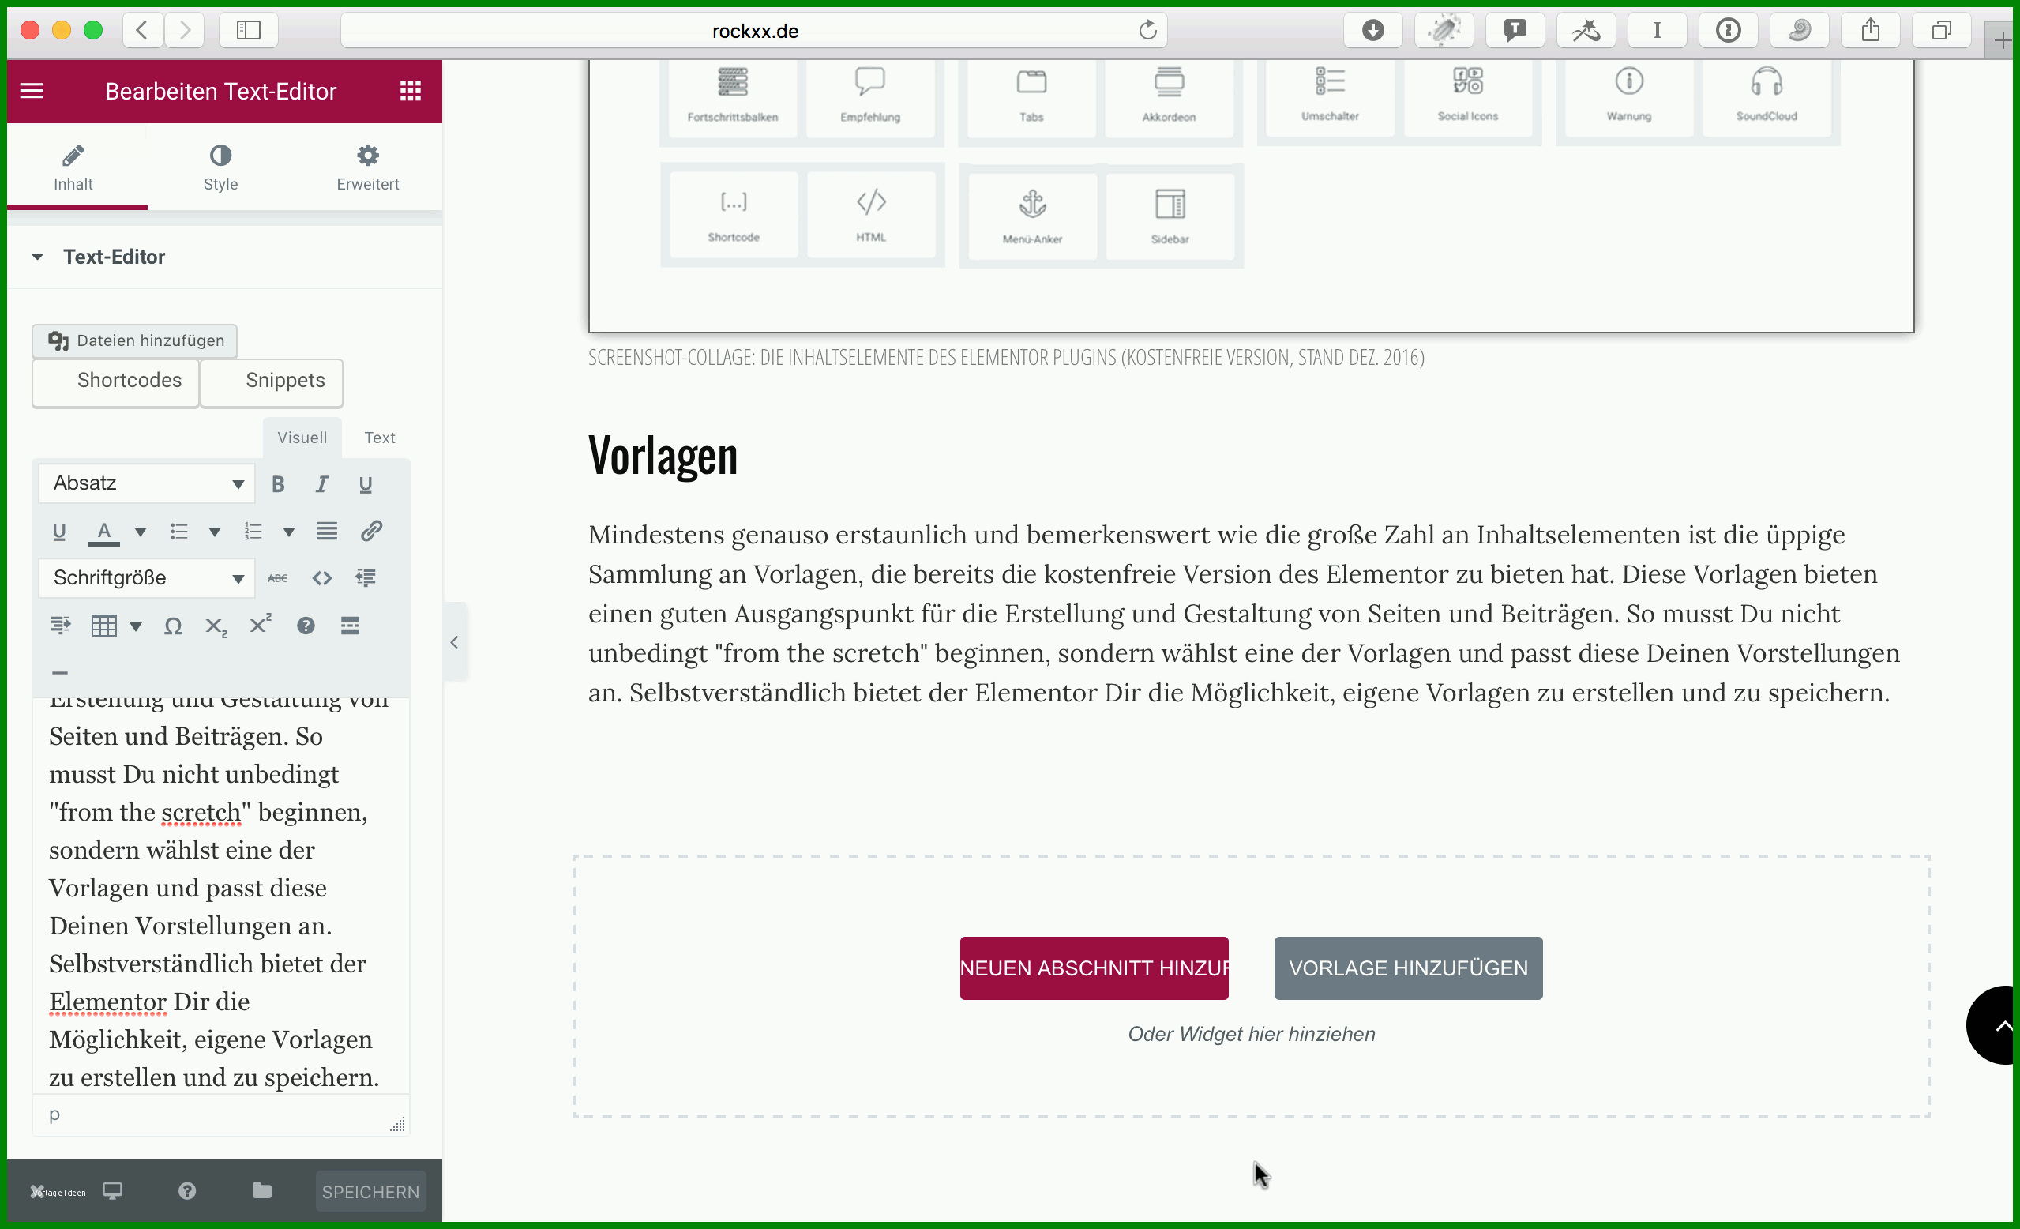Open text color picker dropdown arrow
This screenshot has height=1229, width=2020.
pos(141,532)
